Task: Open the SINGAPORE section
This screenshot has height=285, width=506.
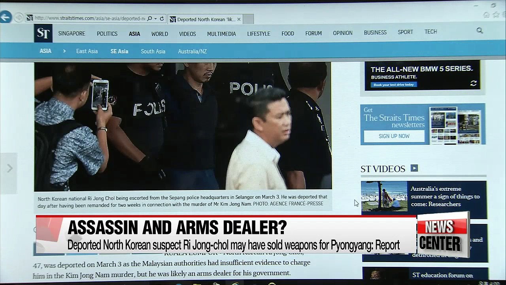Action: 72,34
